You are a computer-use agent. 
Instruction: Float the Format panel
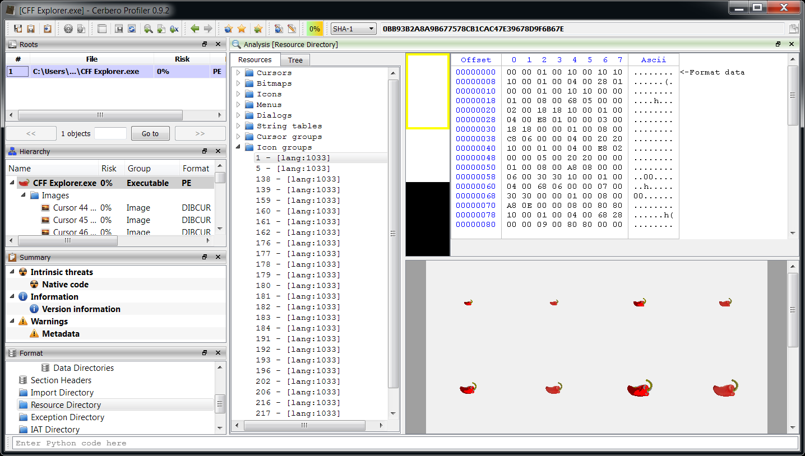point(205,353)
